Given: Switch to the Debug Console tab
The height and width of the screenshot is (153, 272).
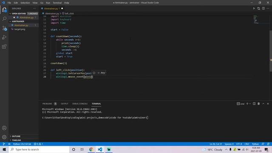Looking at the screenshot, I should [80, 104].
